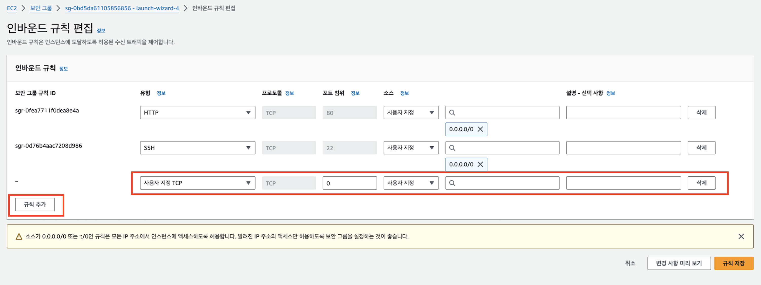Image resolution: width=761 pixels, height=285 pixels.
Task: Open source dropdown for the new rule
Action: coord(411,183)
